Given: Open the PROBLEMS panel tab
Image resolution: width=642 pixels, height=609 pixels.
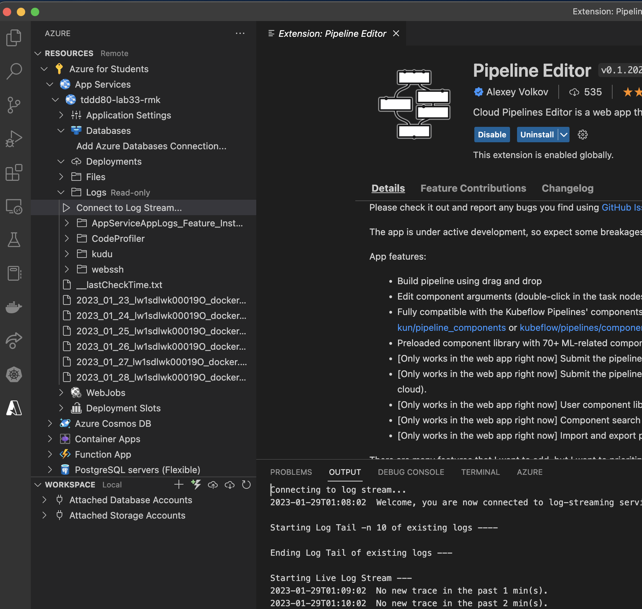Looking at the screenshot, I should click(x=291, y=472).
